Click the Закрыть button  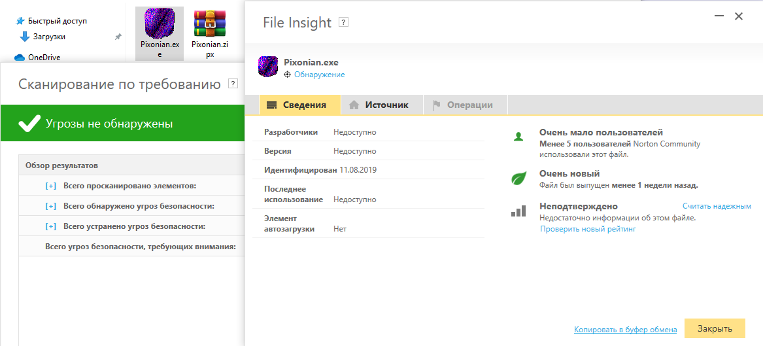click(715, 328)
